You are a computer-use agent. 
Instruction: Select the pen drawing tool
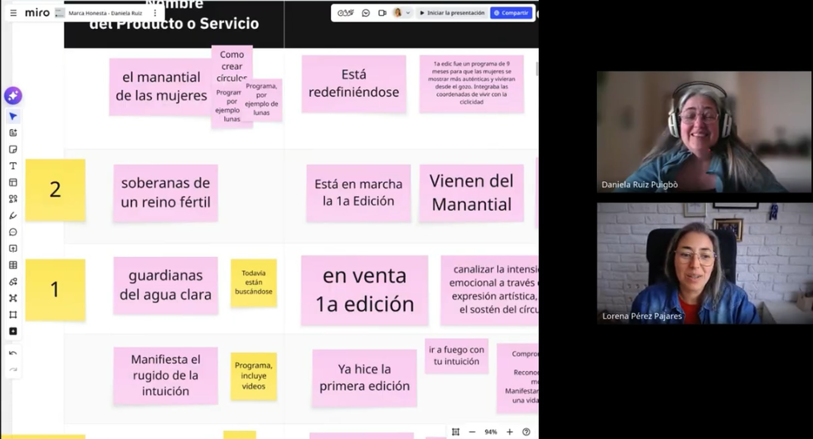click(13, 216)
